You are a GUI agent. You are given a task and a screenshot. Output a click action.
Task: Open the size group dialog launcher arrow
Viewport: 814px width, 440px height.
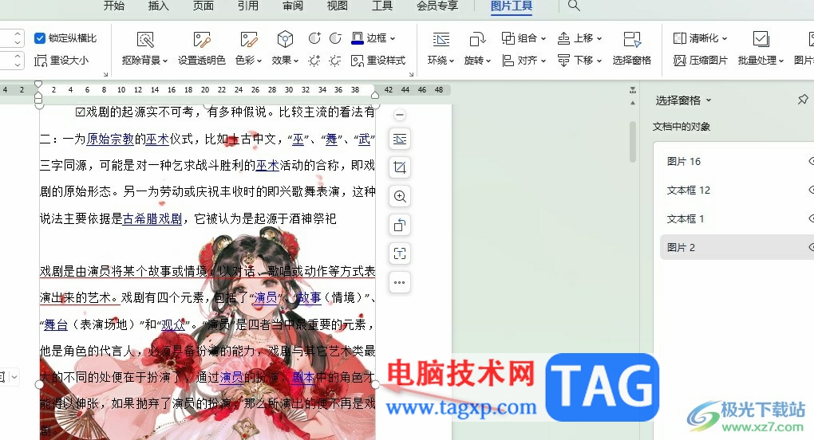[x=105, y=75]
